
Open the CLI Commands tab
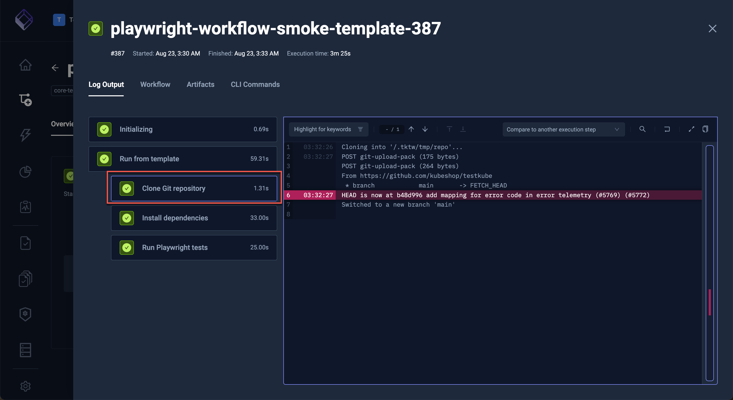(x=255, y=84)
